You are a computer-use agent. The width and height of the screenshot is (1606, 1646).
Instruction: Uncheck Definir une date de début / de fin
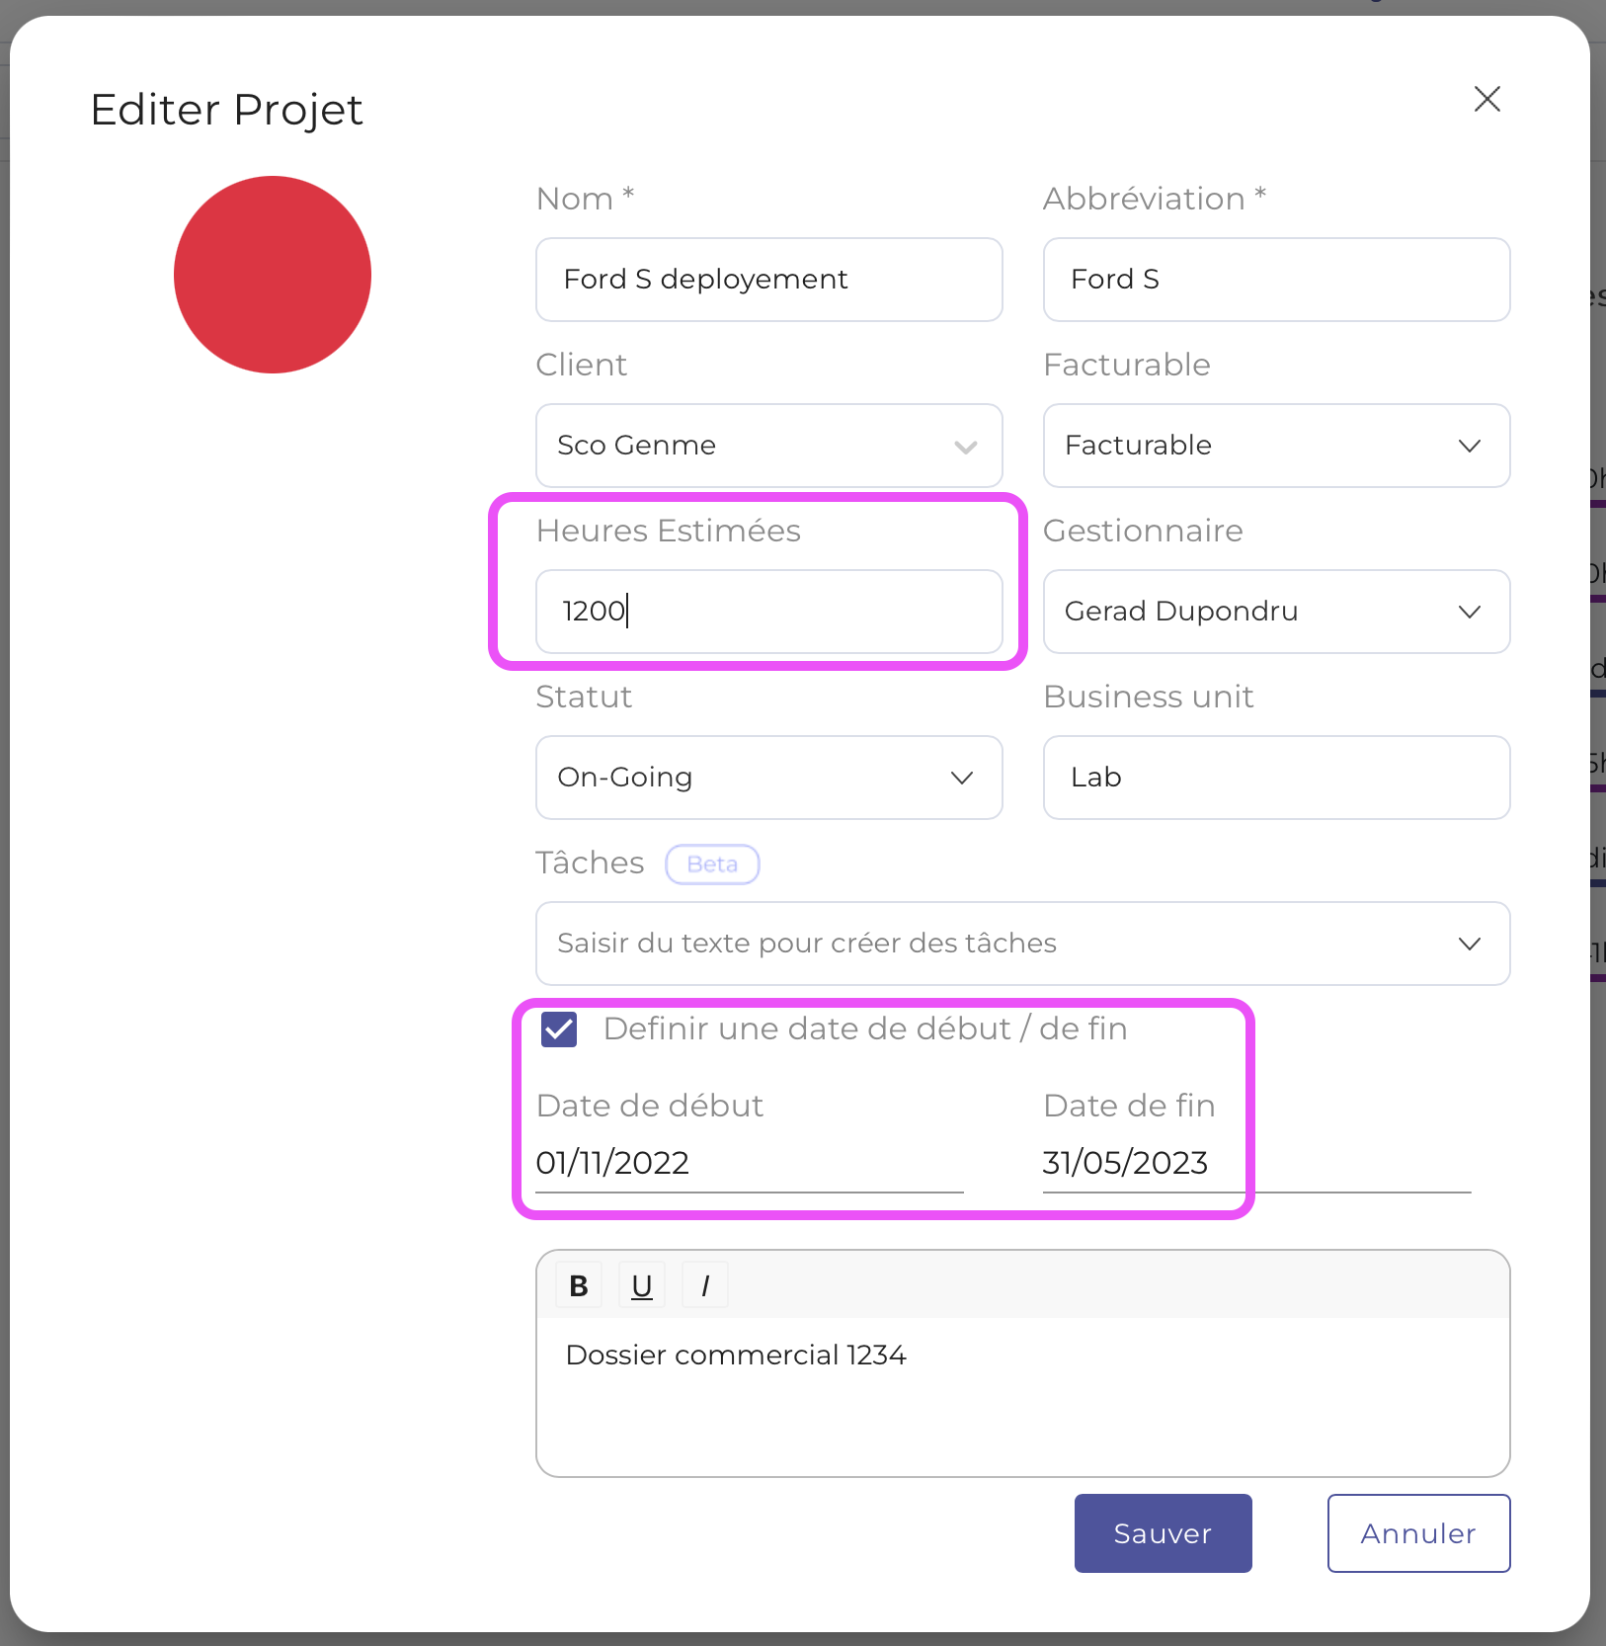(559, 1029)
